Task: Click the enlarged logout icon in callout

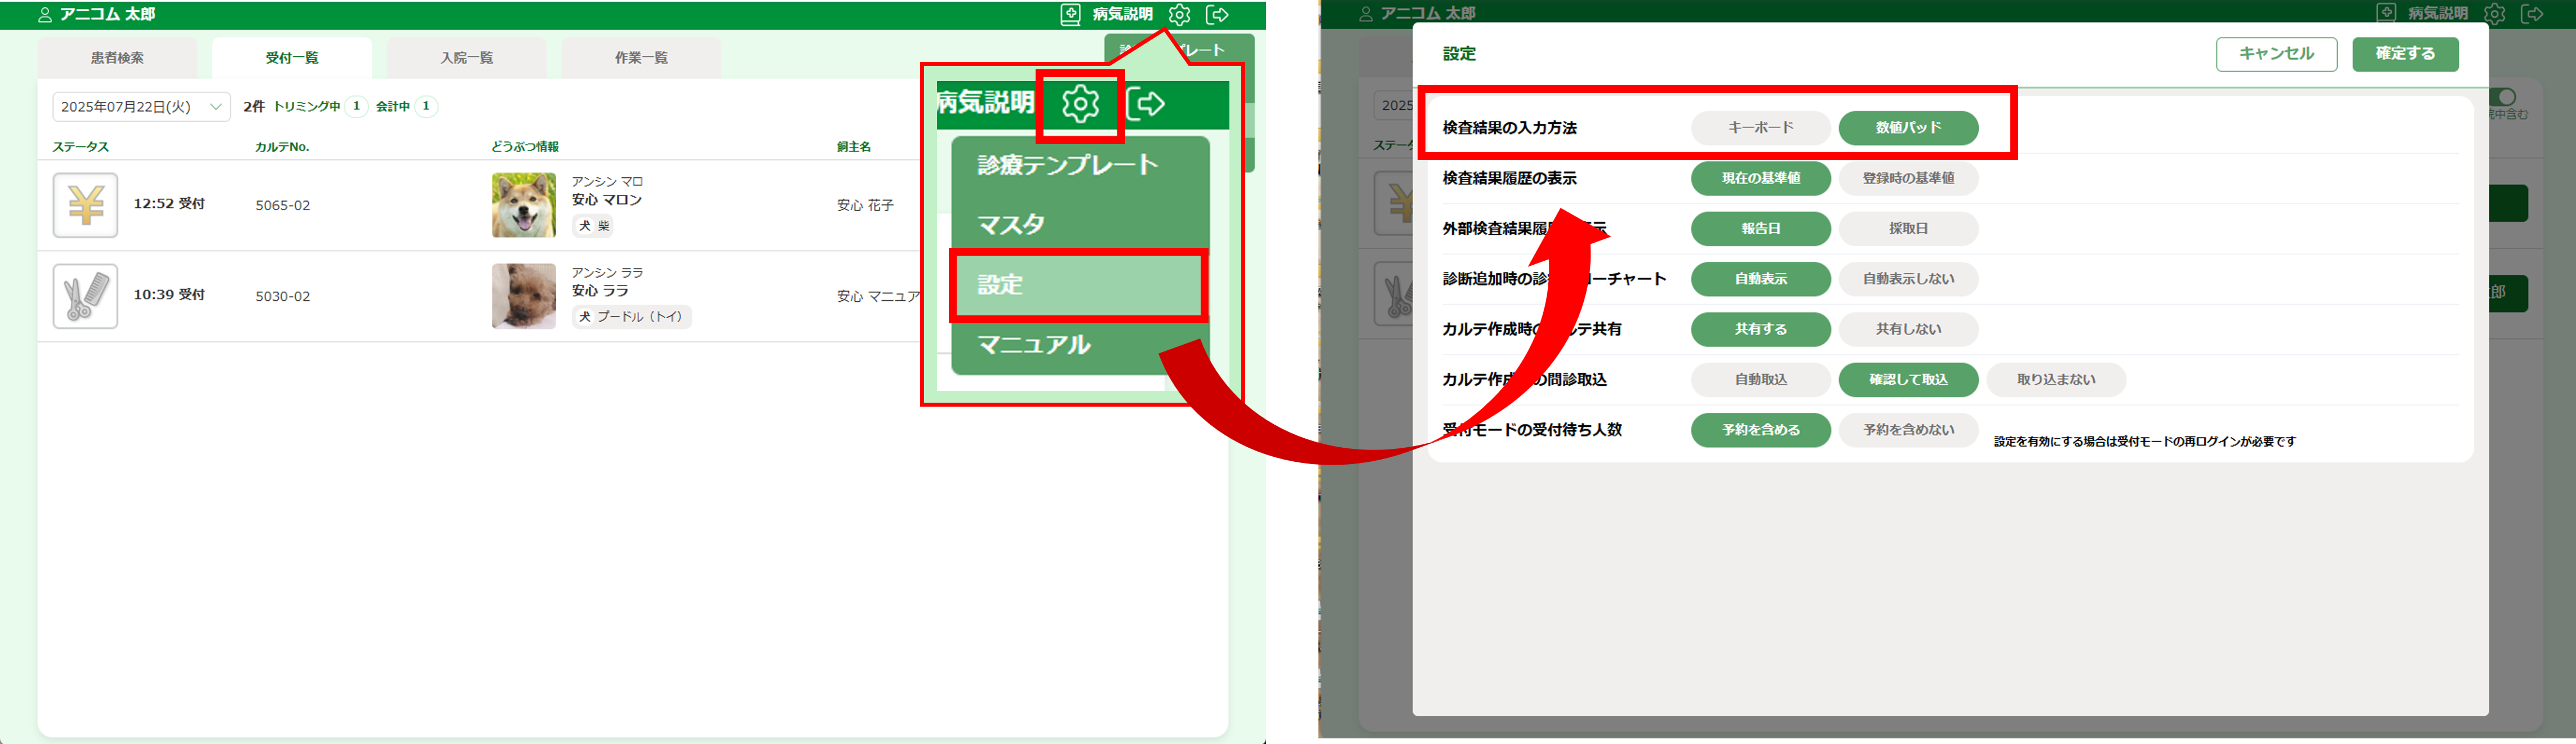Action: (1146, 103)
